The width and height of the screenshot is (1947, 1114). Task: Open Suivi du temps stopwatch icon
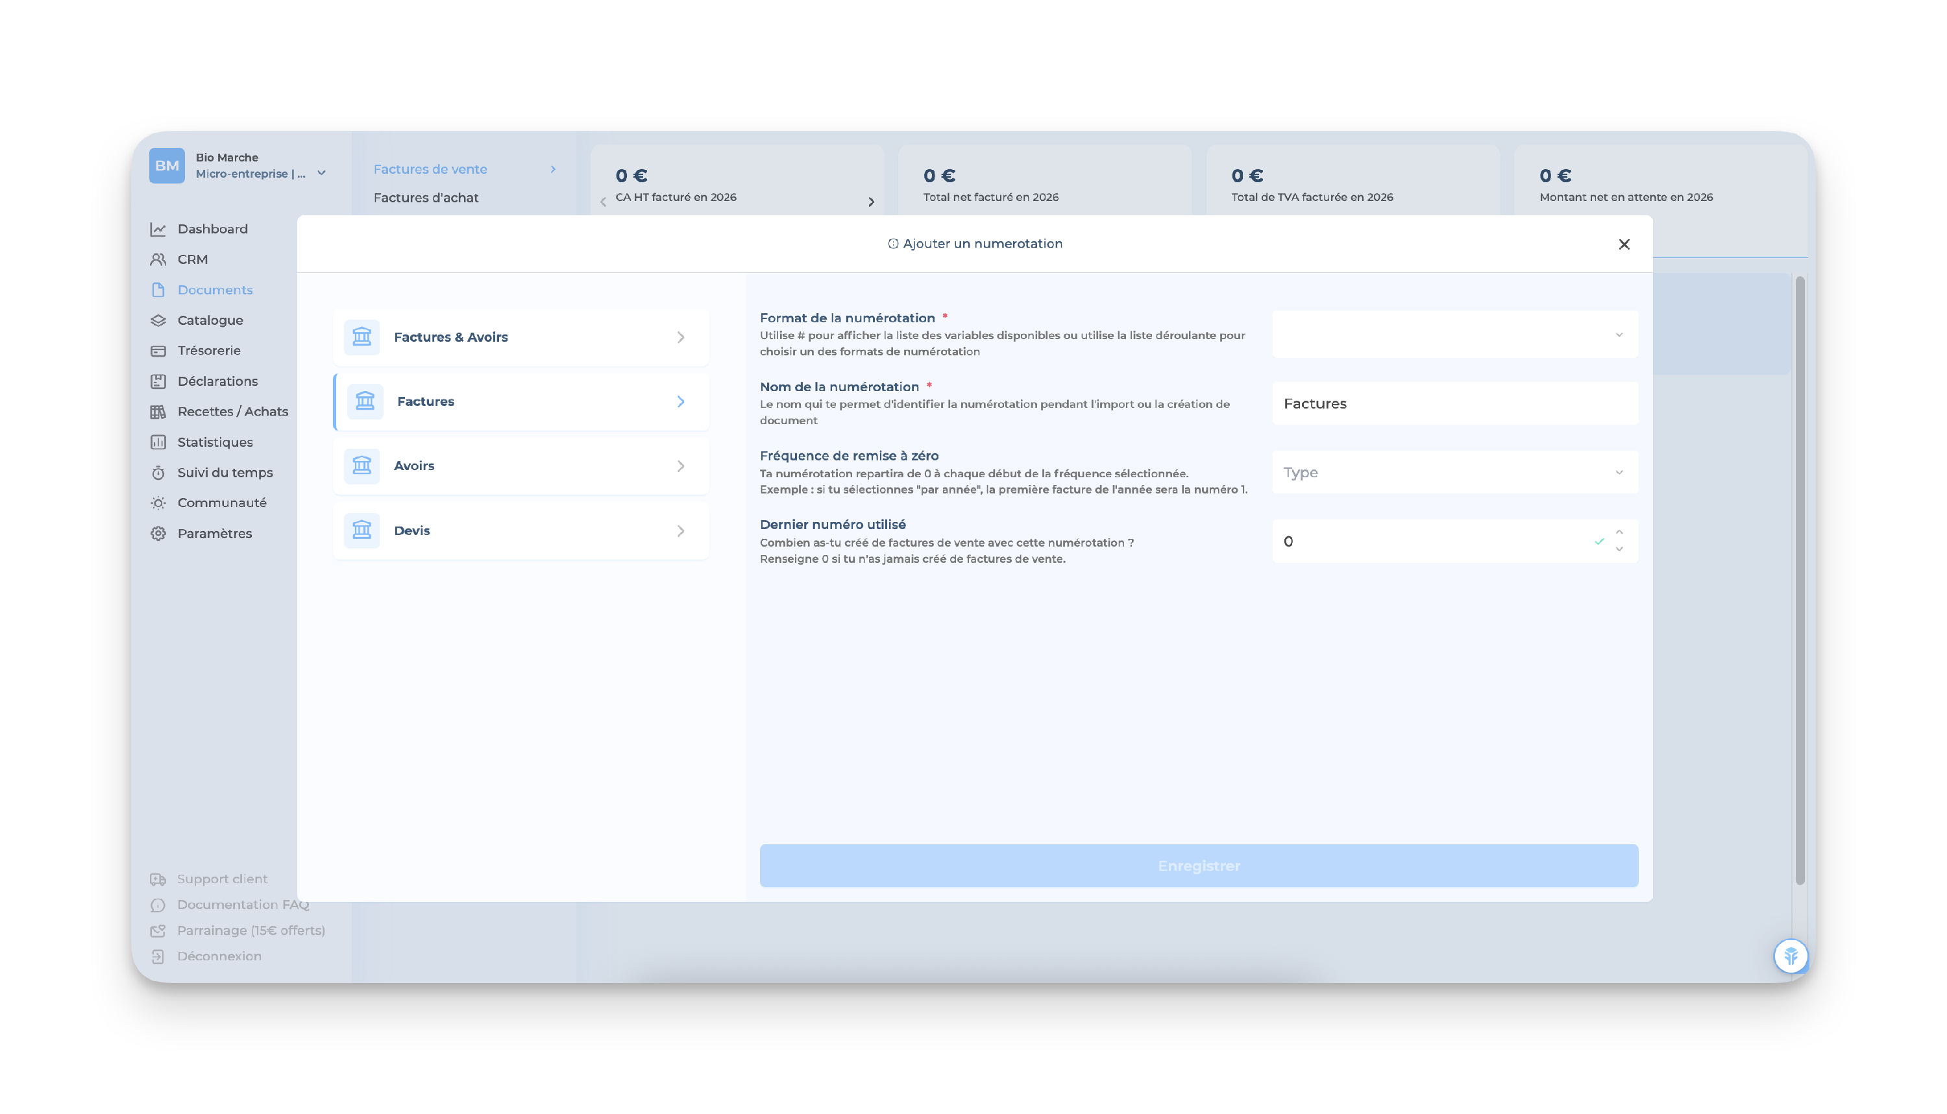[x=158, y=473]
